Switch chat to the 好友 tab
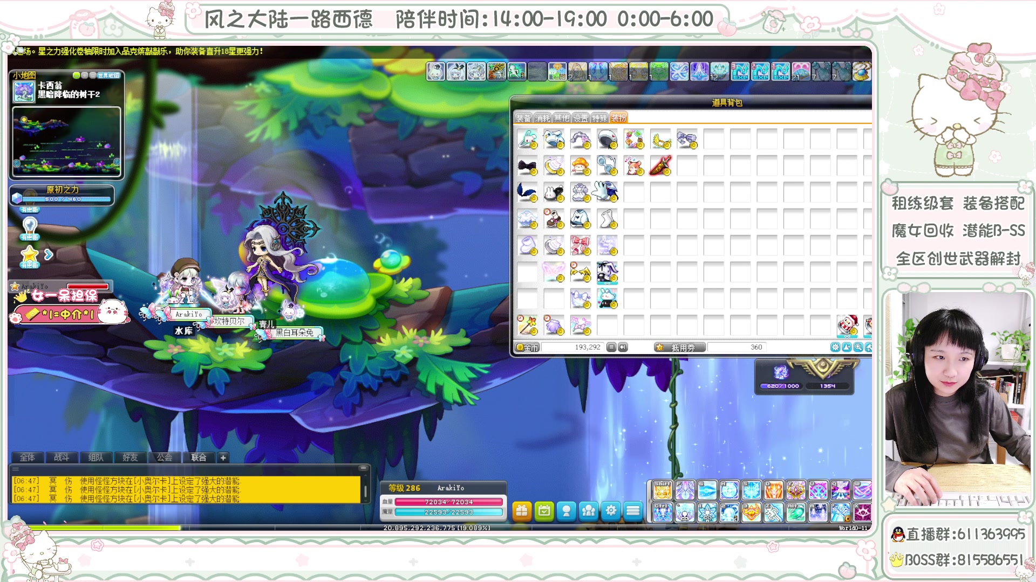This screenshot has height=582, width=1036. pyautogui.click(x=130, y=458)
